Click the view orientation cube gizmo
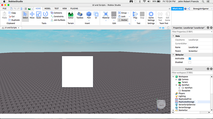Image resolution: width=213 pixels, height=119 pixels. pos(161,104)
